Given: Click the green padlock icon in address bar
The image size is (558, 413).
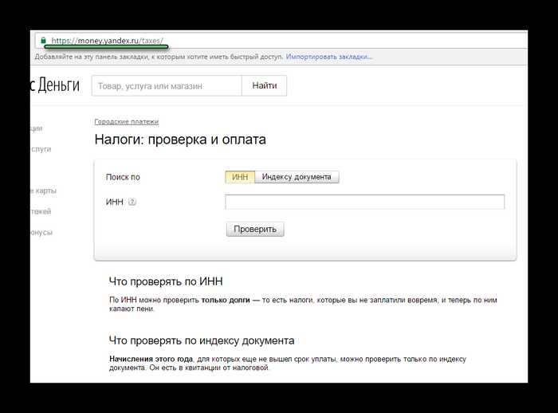Looking at the screenshot, I should pyautogui.click(x=43, y=40).
